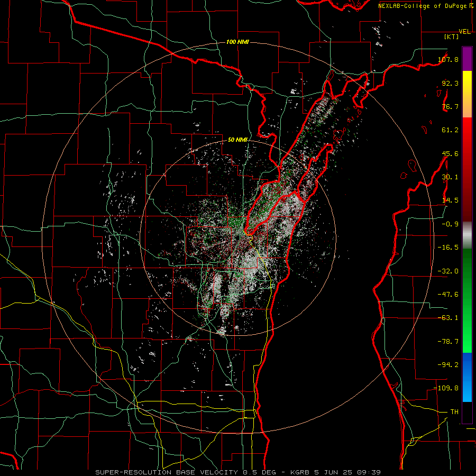Click the -109.8 velocity scale value
The height and width of the screenshot is (476, 476).
[x=446, y=388]
